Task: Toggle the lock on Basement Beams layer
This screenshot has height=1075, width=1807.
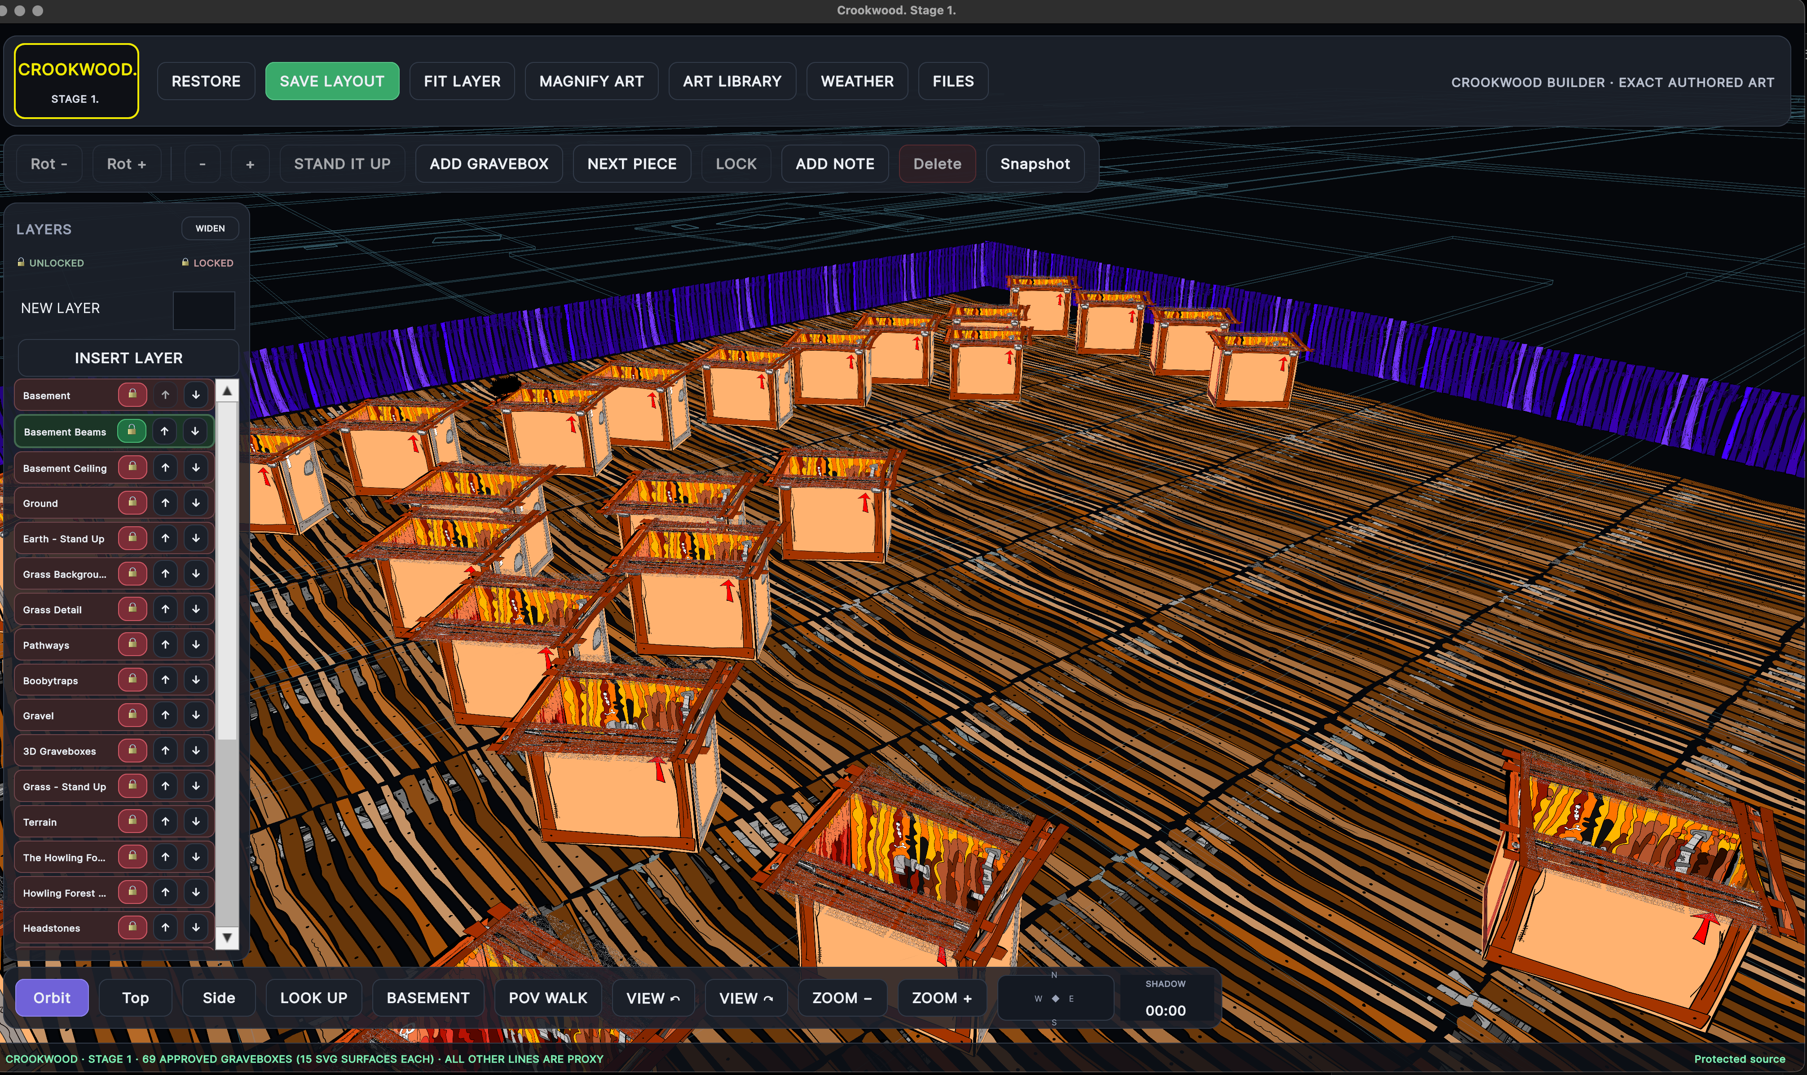Action: click(x=132, y=431)
